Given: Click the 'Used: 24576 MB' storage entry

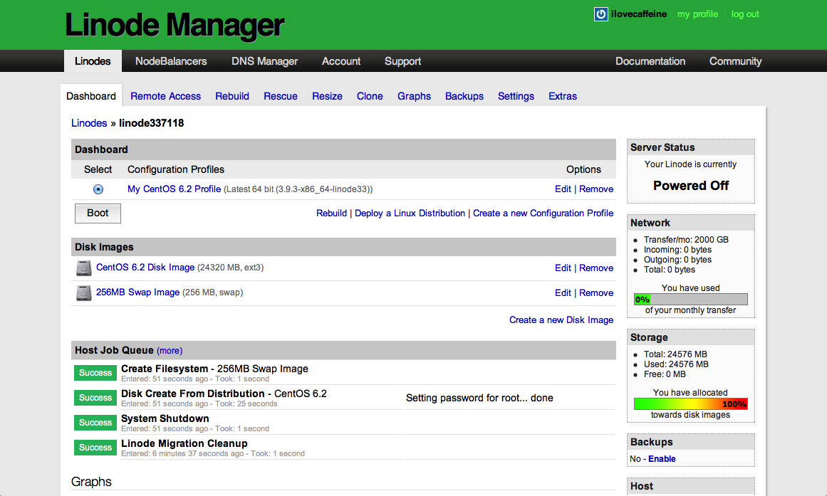Looking at the screenshot, I should coord(676,364).
